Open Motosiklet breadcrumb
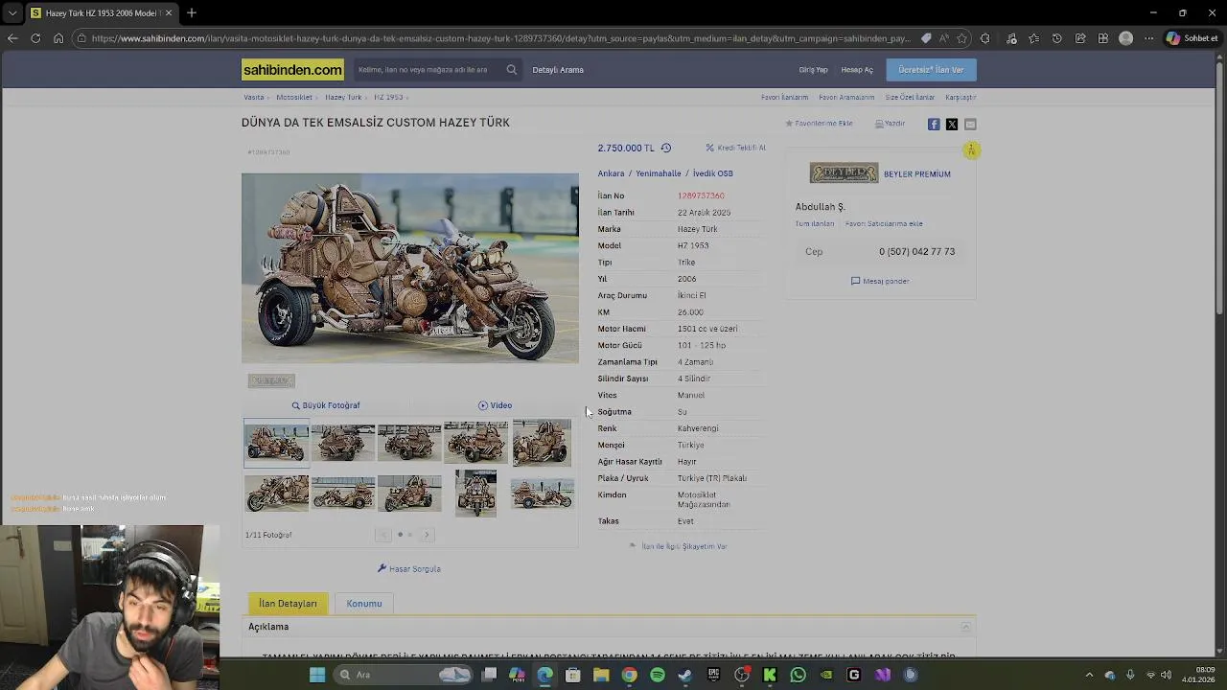Viewport: 1227px width, 690px height. click(294, 97)
